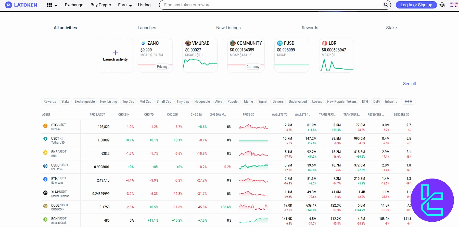The image size is (459, 227).
Task: Click the DOGE coin icon
Action: pos(45,206)
